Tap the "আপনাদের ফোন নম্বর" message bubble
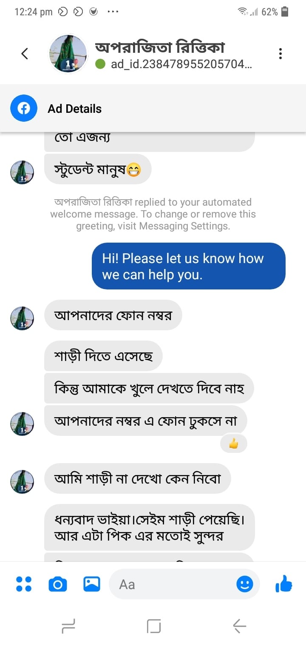Viewport: 306px width, 647px height. point(113,315)
